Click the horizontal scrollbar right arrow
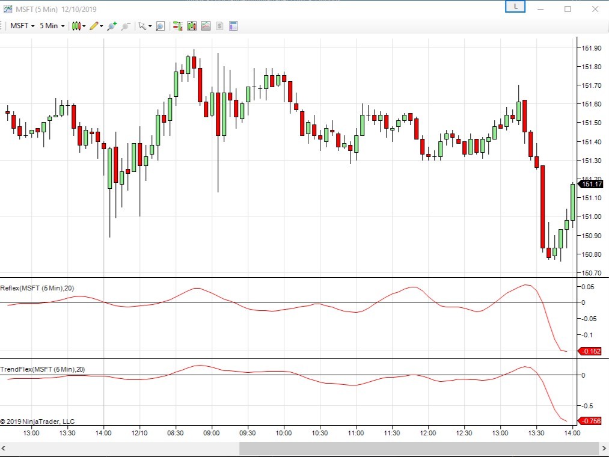The image size is (609, 457). click(604, 449)
